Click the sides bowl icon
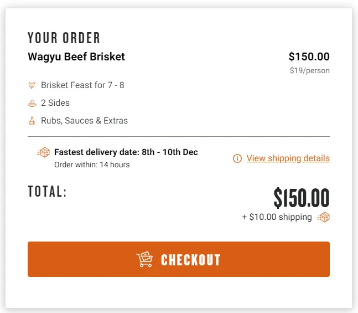The height and width of the screenshot is (313, 358). [x=32, y=103]
